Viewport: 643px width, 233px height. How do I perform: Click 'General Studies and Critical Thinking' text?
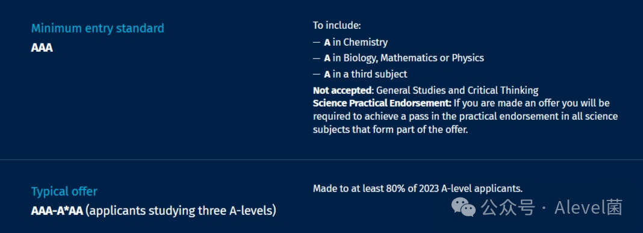point(457,90)
